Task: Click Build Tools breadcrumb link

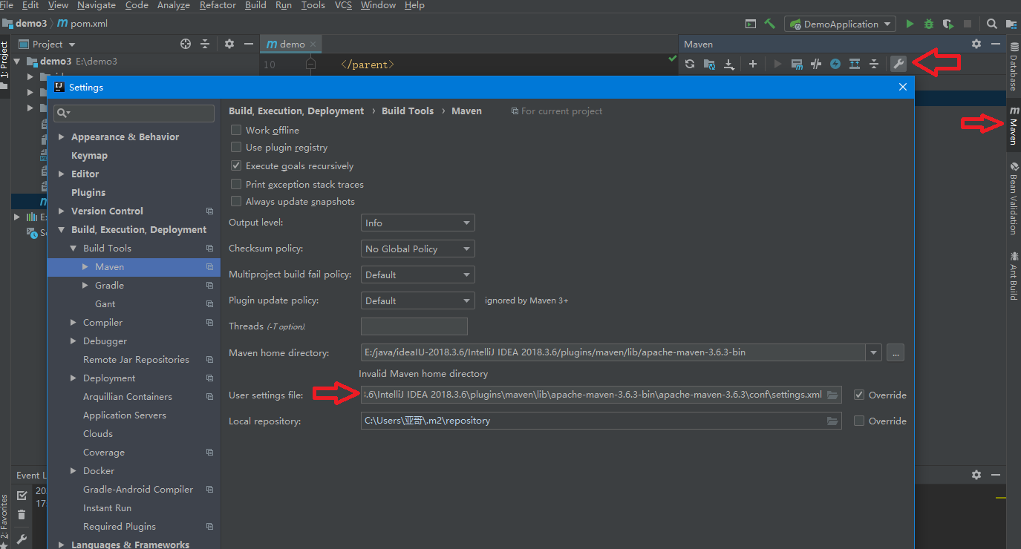Action: [408, 111]
